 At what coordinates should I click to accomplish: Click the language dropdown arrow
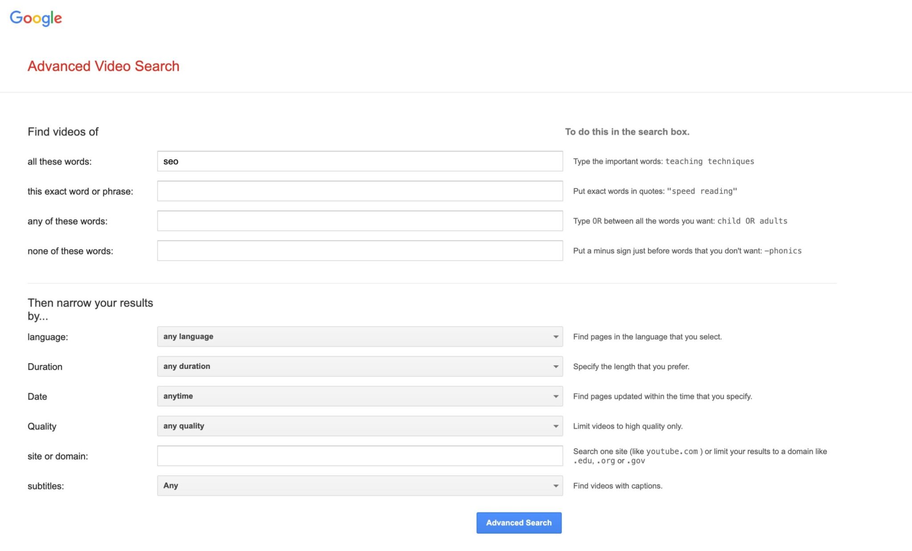[x=556, y=337]
